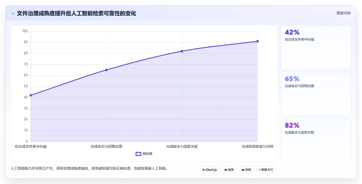This screenshot has height=184, width=362.
Task: Click the data point at value 91
Action: point(257,41)
